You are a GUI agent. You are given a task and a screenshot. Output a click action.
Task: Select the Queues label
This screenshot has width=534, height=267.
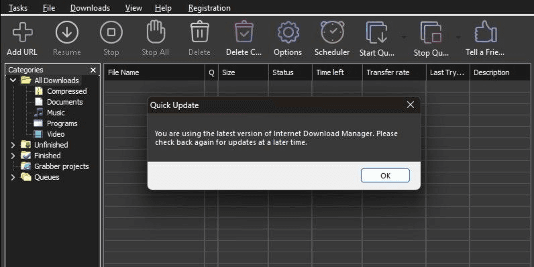point(47,177)
